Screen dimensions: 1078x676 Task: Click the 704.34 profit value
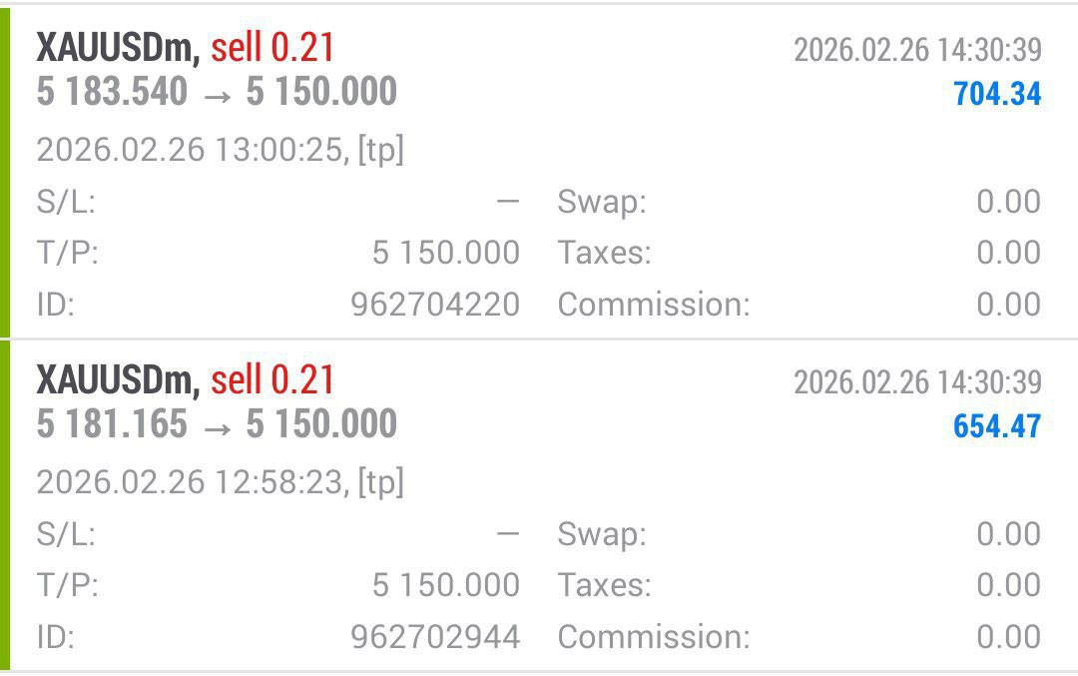point(997,94)
